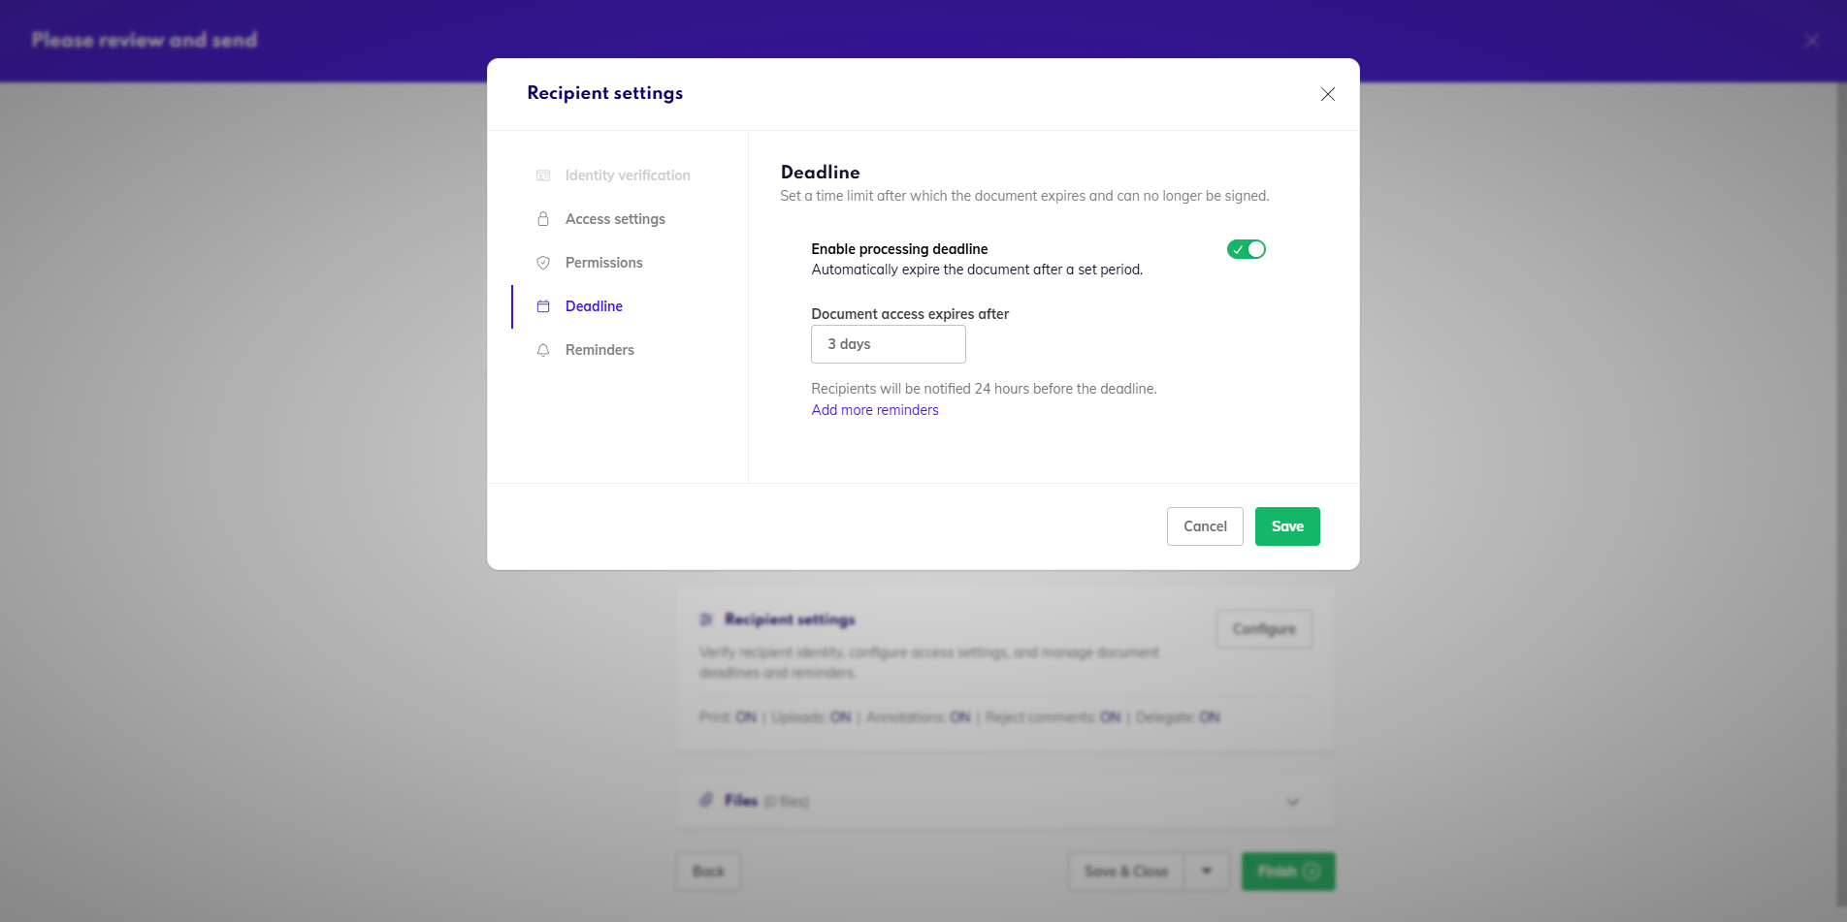Click the Configure button behind the dialog
Image resolution: width=1847 pixels, height=922 pixels.
1264,629
